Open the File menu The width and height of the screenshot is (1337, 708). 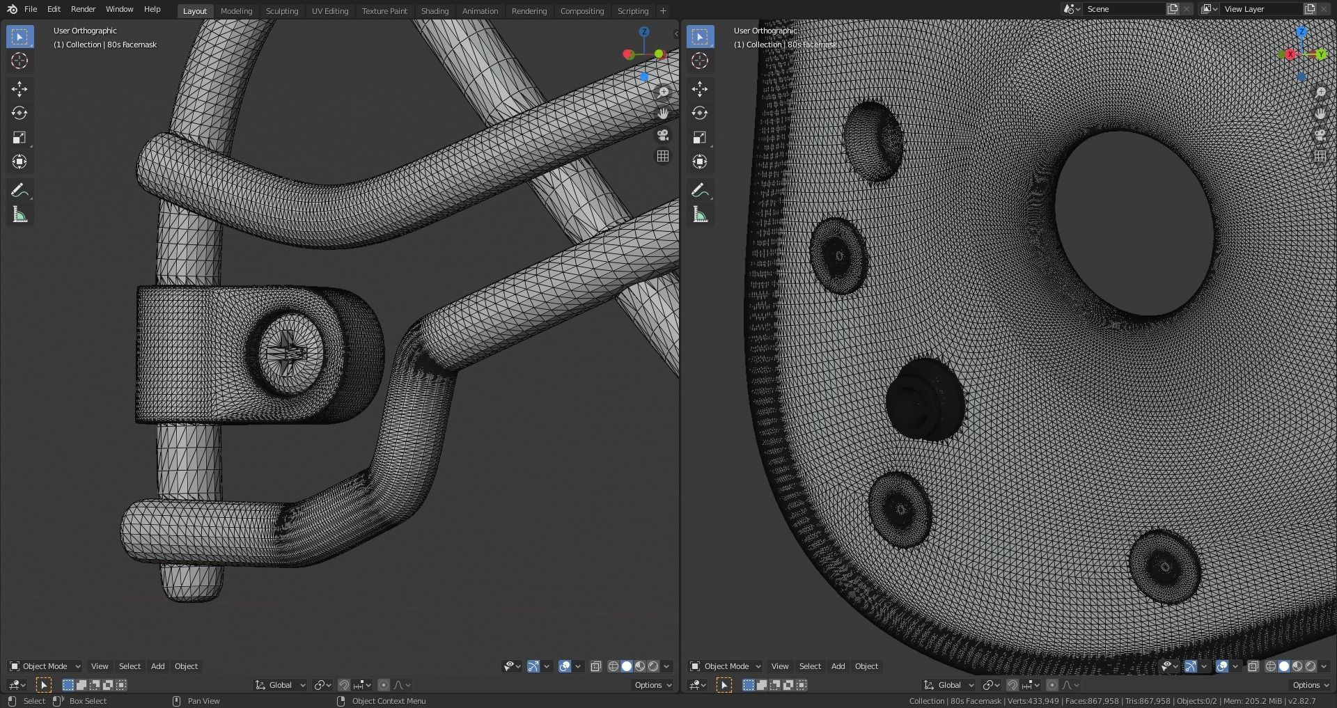click(31, 9)
